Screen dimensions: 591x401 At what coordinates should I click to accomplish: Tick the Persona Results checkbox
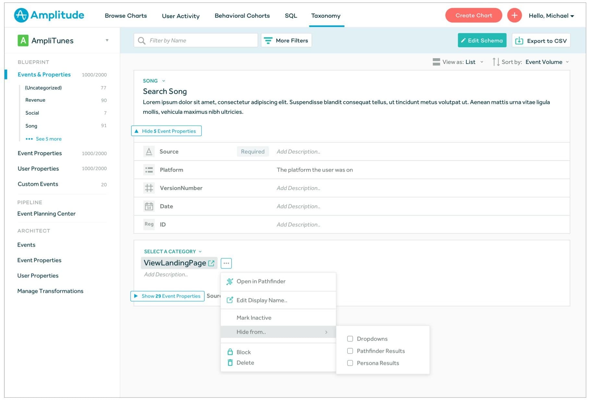(350, 363)
